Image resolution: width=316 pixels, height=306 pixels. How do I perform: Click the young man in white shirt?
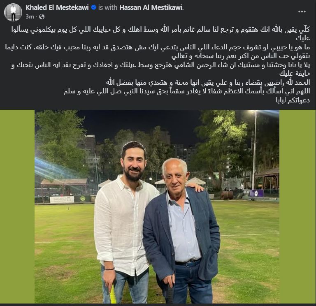click(x=125, y=222)
